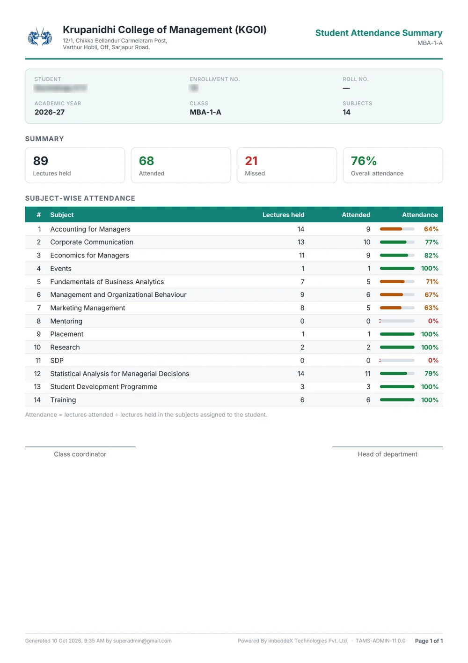468x663 pixels.
Task: Click the 79% value for Statistical Analysis
Action: coord(431,374)
